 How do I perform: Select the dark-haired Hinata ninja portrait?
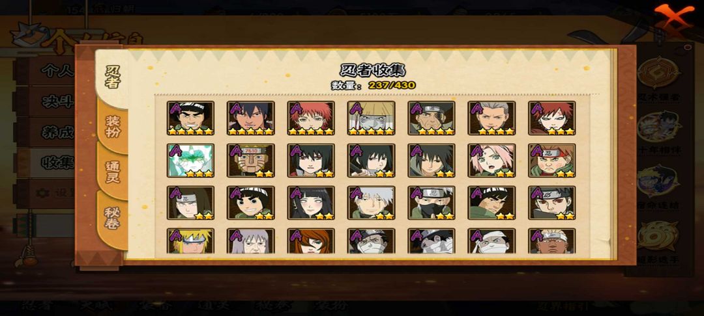pyautogui.click(x=311, y=203)
